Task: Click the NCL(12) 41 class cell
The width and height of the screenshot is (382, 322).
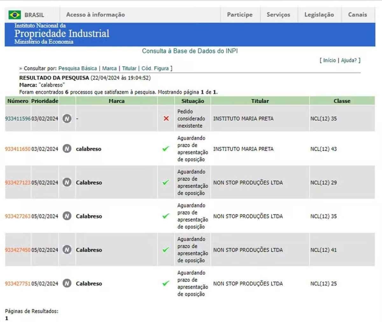Action: (x=323, y=250)
